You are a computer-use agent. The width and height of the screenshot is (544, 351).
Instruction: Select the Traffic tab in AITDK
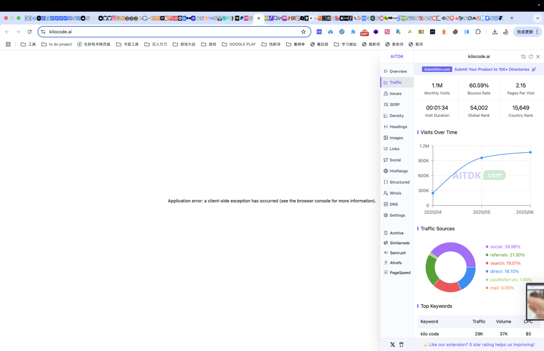click(397, 82)
